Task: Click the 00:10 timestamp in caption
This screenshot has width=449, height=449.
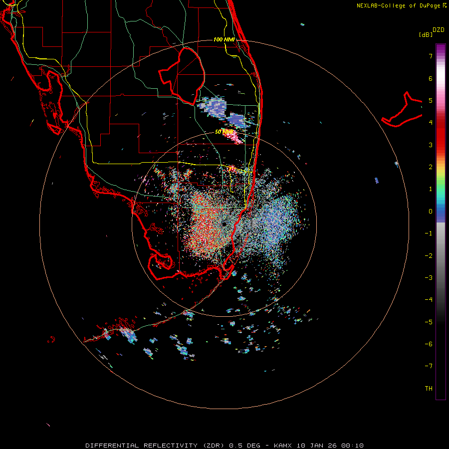Action: coord(353,446)
